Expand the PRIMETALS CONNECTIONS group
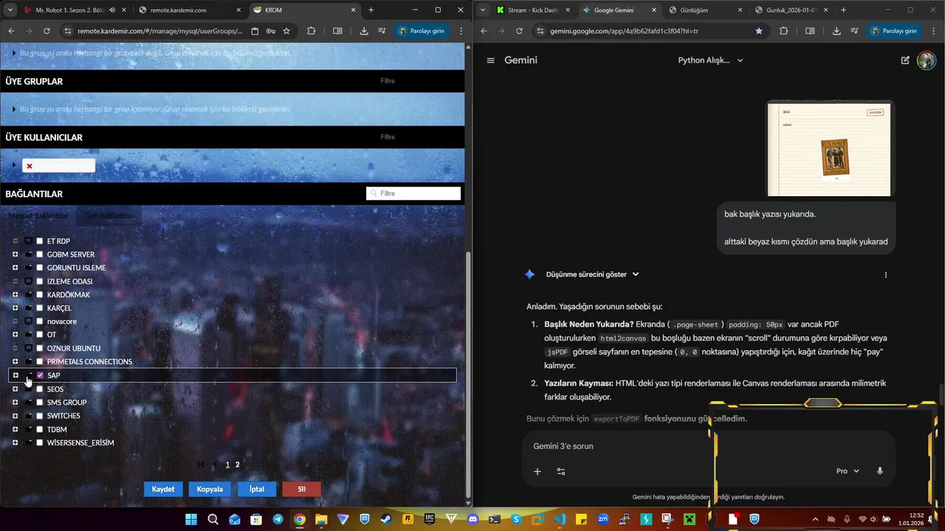The width and height of the screenshot is (945, 531). [x=15, y=361]
